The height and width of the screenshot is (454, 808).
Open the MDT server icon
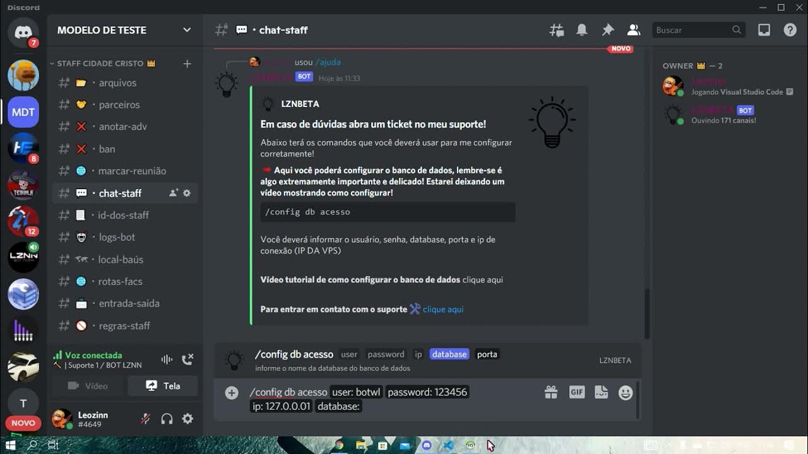tap(23, 112)
